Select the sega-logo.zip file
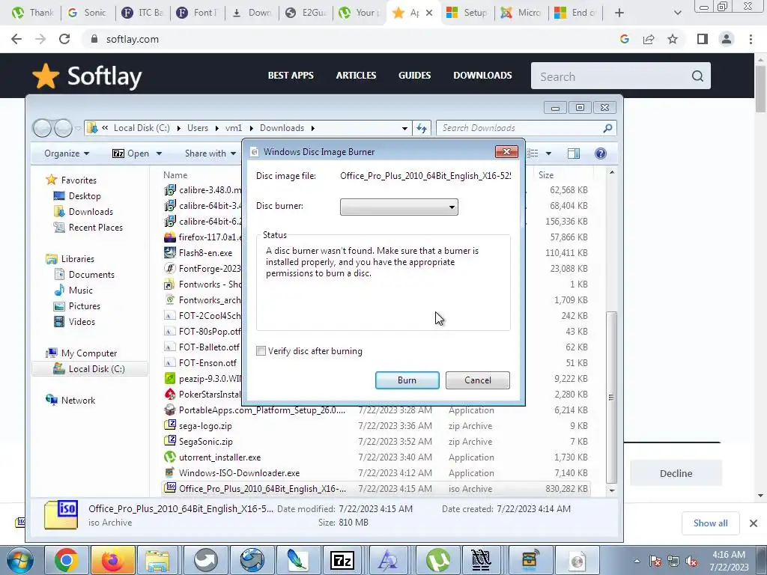 coord(205,426)
